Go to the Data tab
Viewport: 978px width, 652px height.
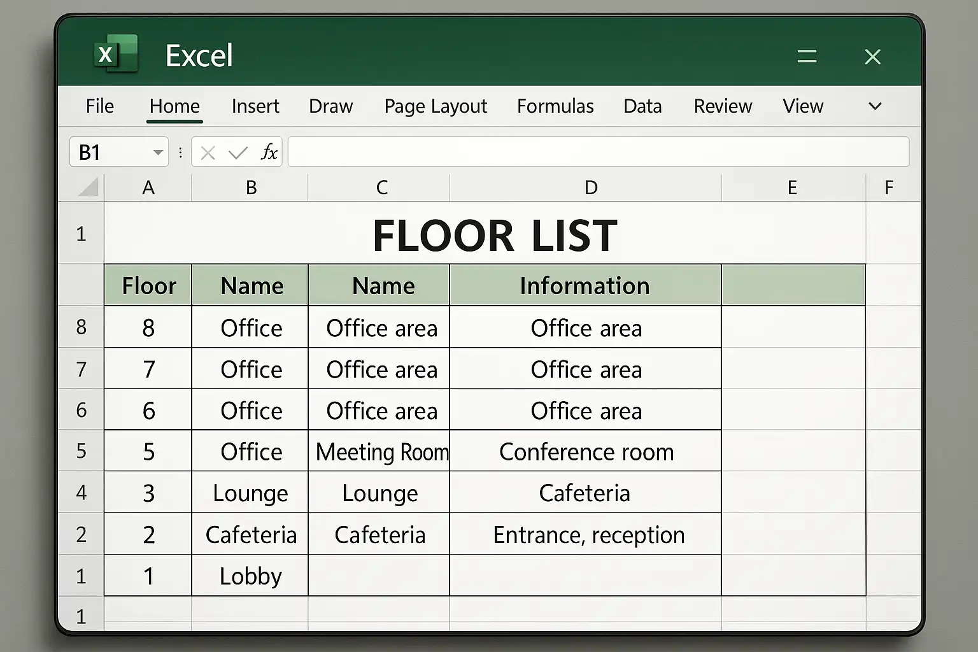[x=642, y=106]
